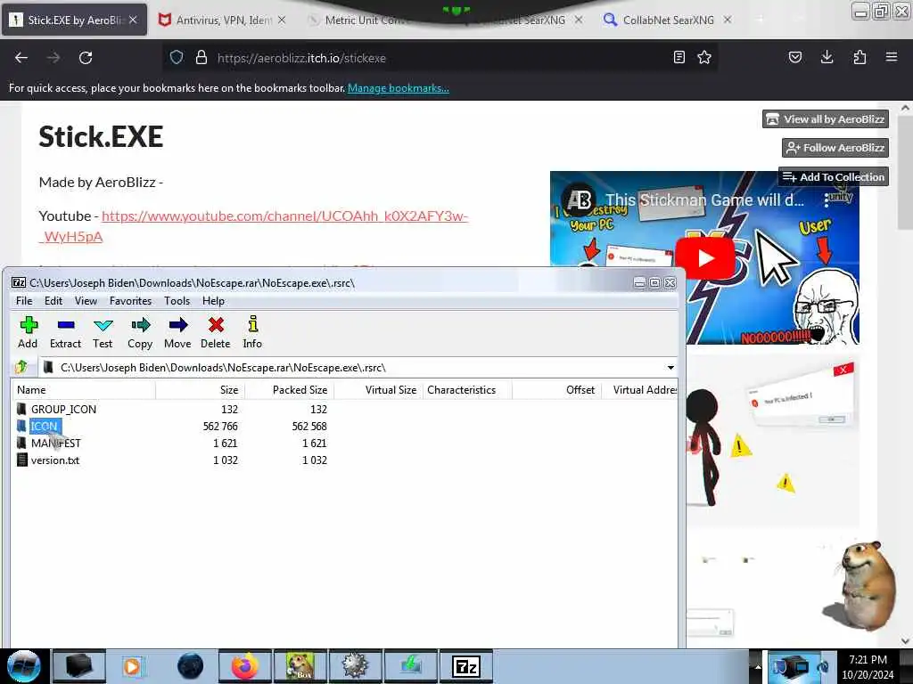Click the Manage bookmarks link
The height and width of the screenshot is (684, 913).
(399, 88)
